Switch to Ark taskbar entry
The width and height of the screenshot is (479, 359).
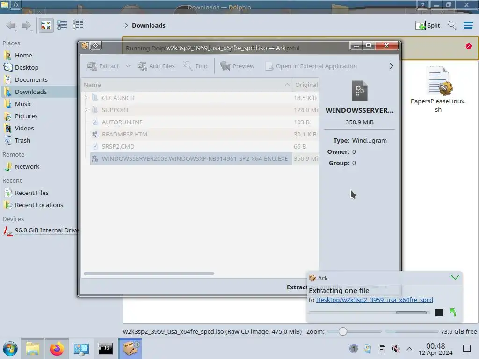click(x=130, y=349)
